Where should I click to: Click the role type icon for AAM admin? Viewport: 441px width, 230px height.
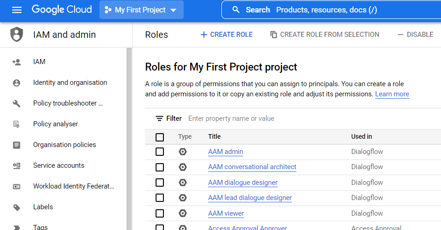point(183,152)
